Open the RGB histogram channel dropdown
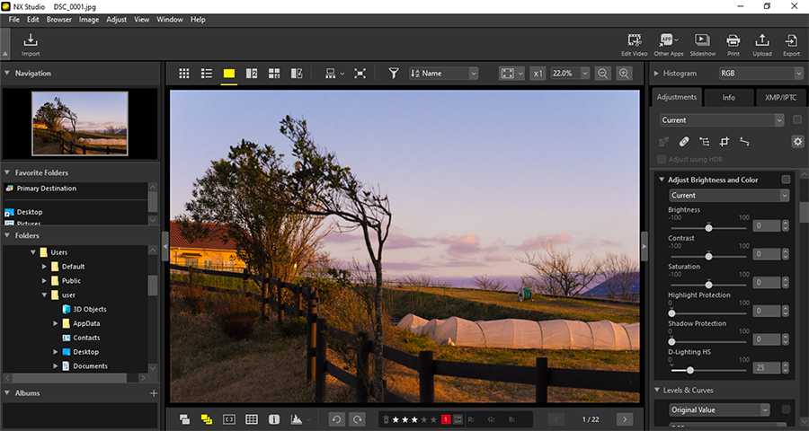This screenshot has height=431, width=809. click(x=761, y=74)
